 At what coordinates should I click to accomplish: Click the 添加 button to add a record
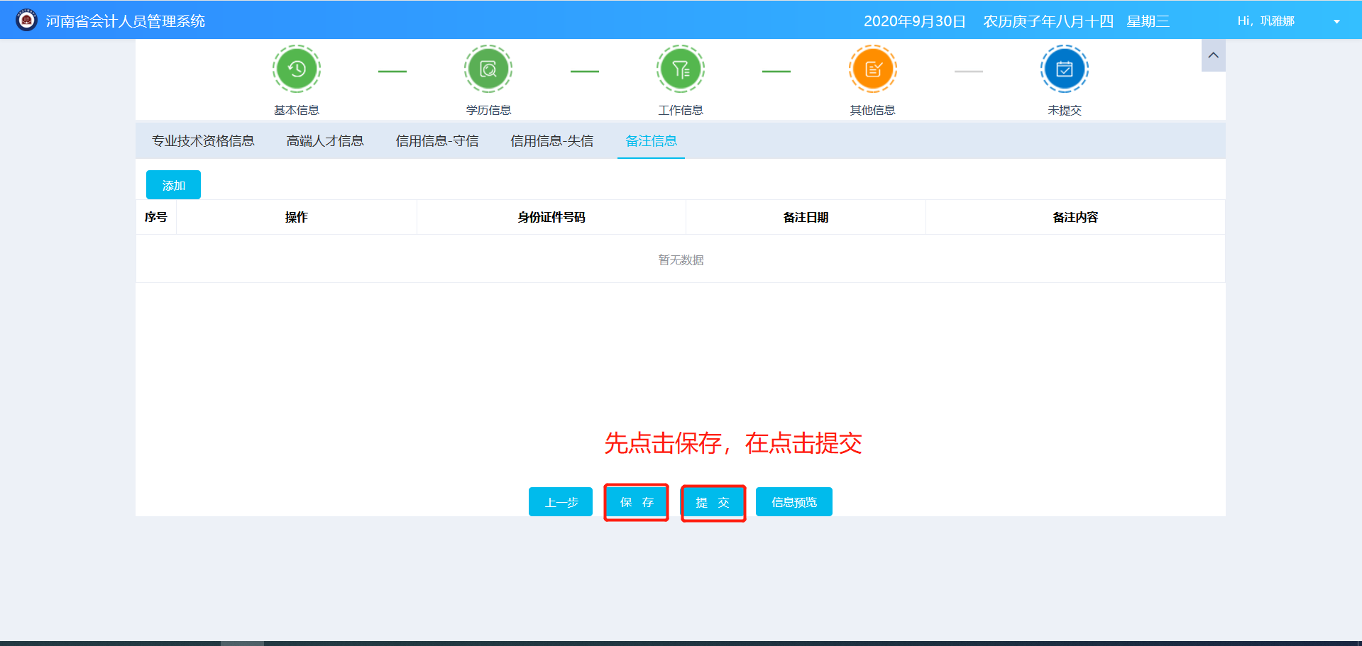[x=172, y=184]
